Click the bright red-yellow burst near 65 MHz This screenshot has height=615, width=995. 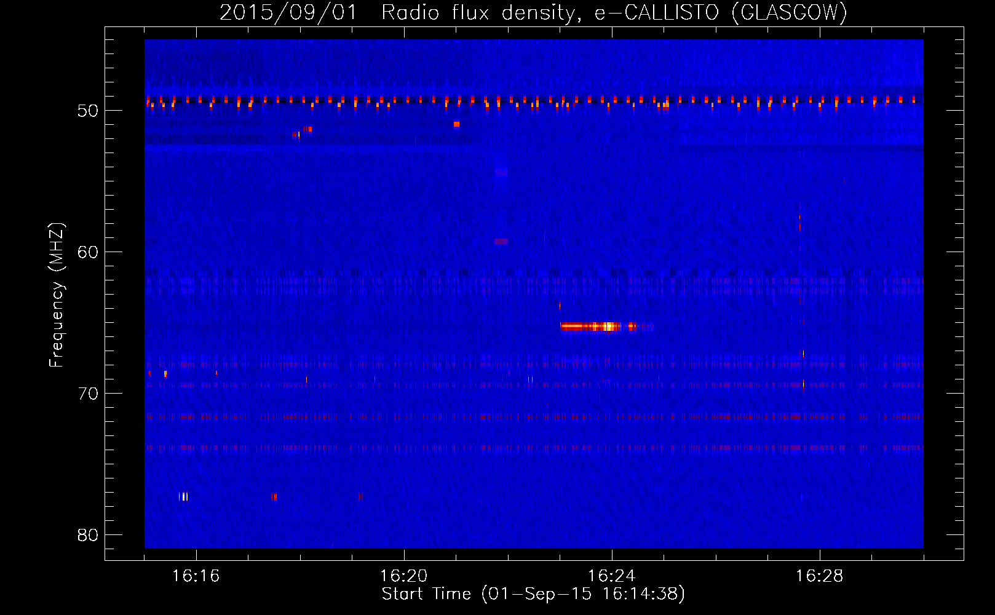coord(606,327)
